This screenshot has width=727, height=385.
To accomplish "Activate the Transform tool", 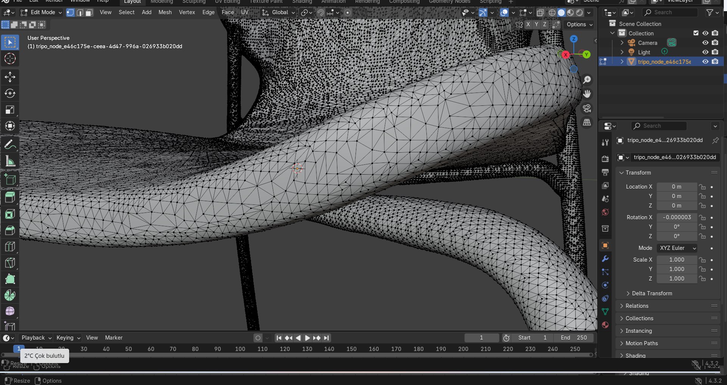I will [x=10, y=126].
